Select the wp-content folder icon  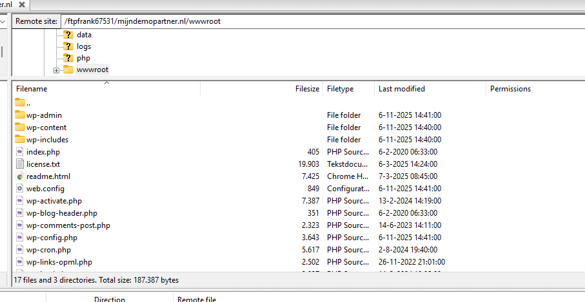coord(20,127)
